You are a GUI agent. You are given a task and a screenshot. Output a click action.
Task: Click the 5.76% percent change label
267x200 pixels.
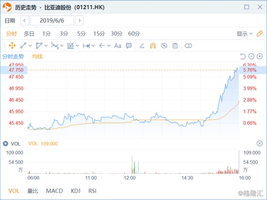click(x=250, y=70)
